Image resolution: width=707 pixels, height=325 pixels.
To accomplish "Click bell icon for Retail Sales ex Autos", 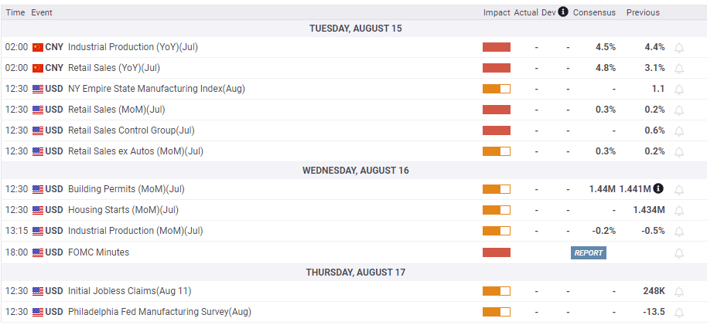I will coord(679,151).
